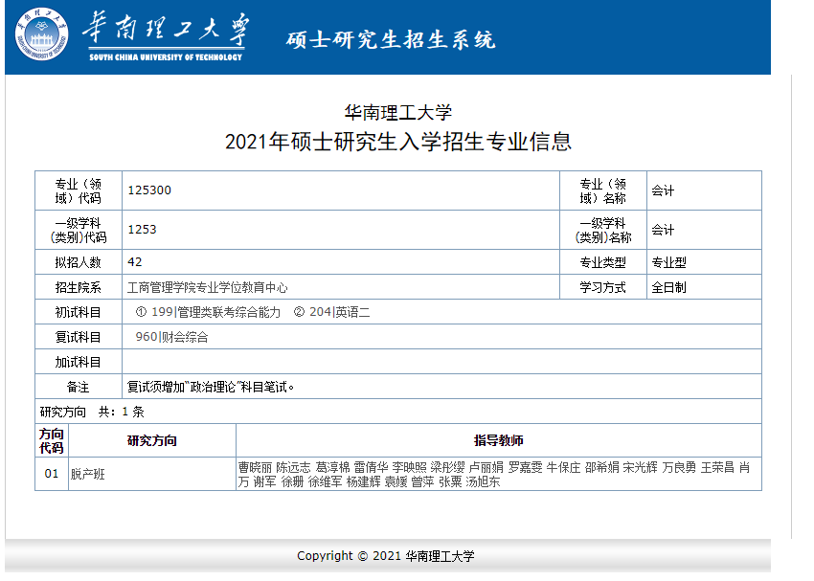The image size is (814, 581).
Task: Select the 脱产班 research direction cell
Action: [x=152, y=474]
